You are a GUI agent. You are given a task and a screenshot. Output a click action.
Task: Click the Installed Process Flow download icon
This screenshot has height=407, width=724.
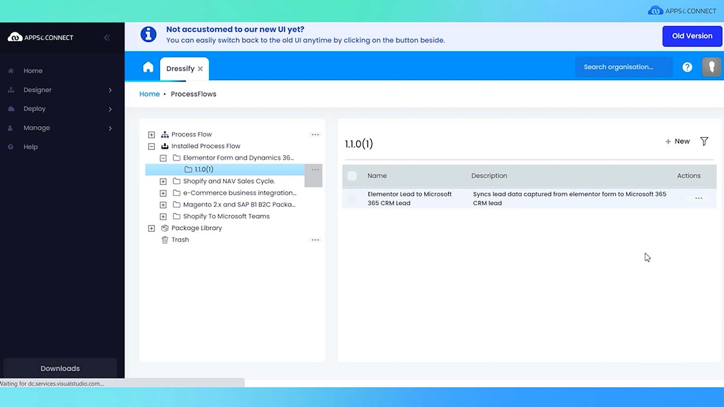point(165,147)
